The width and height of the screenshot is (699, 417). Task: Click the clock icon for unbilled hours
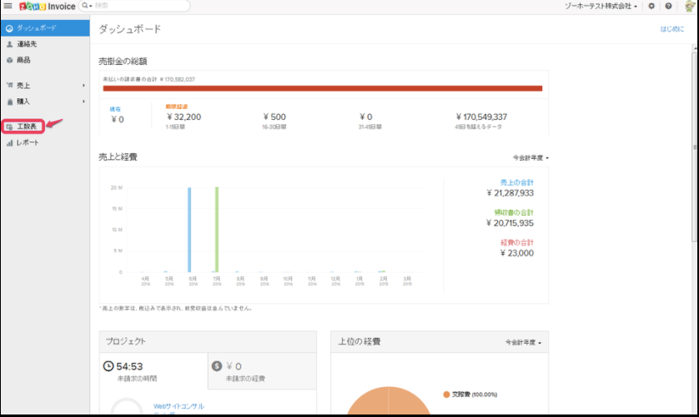pos(108,366)
